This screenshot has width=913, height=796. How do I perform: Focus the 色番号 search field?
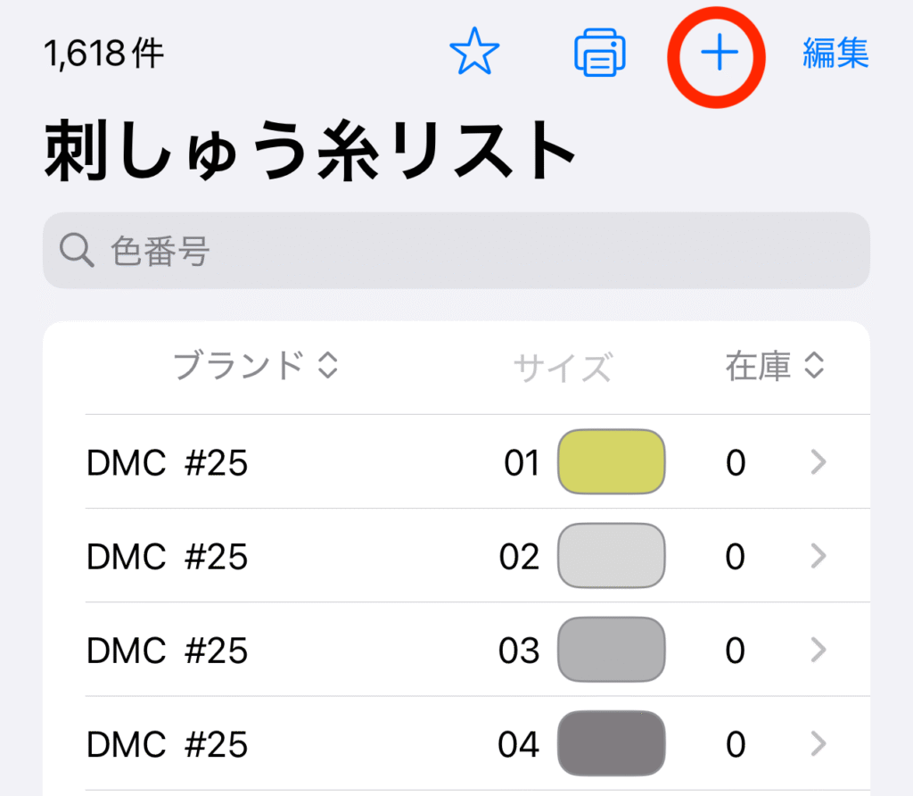(x=456, y=251)
